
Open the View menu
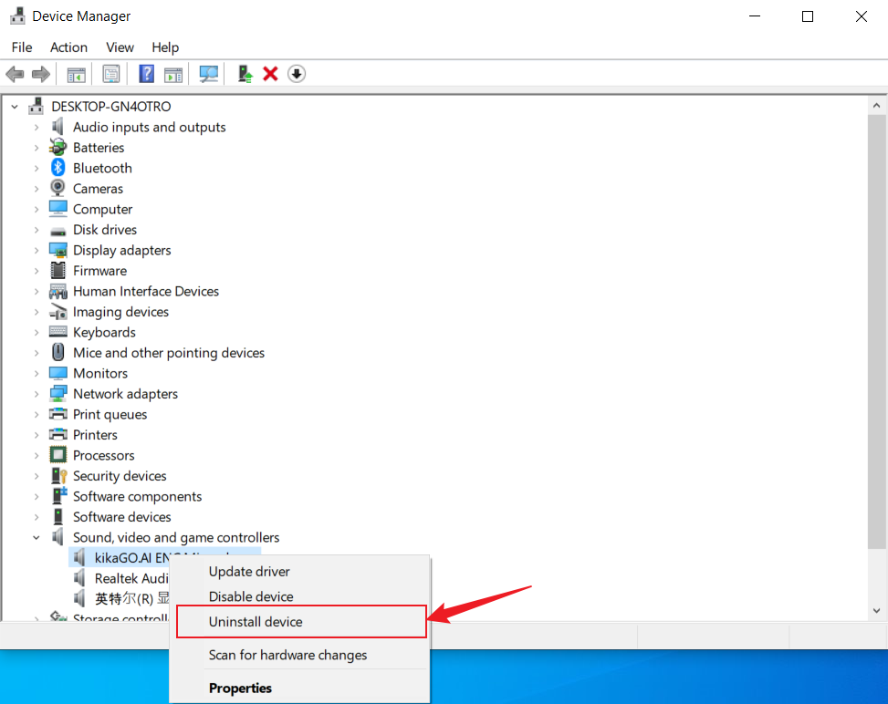(120, 47)
